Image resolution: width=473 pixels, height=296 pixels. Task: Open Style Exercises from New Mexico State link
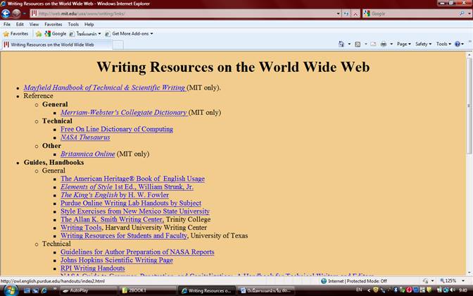click(x=135, y=211)
